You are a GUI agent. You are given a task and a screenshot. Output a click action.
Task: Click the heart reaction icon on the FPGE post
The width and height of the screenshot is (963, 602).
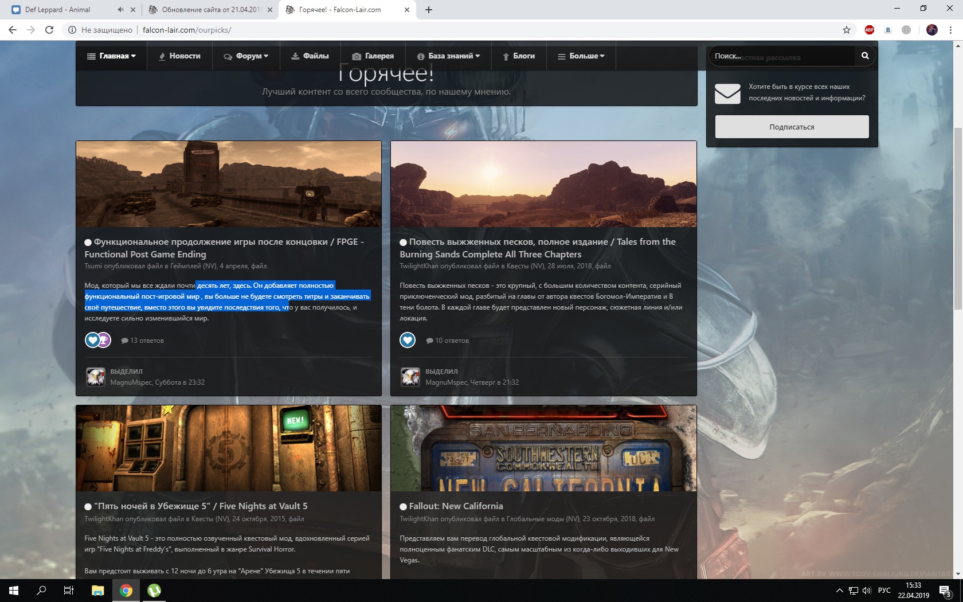[92, 340]
